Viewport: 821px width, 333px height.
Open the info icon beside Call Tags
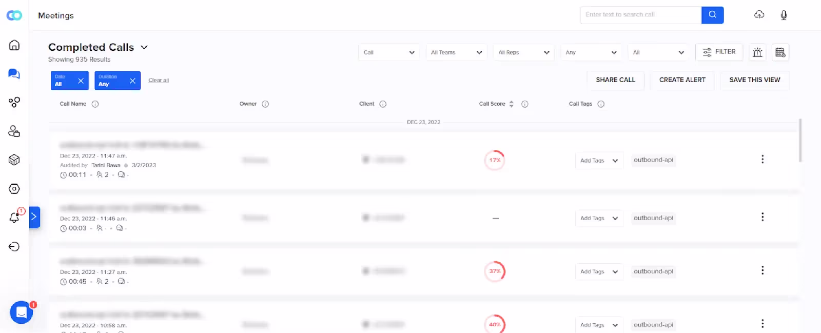tap(601, 104)
